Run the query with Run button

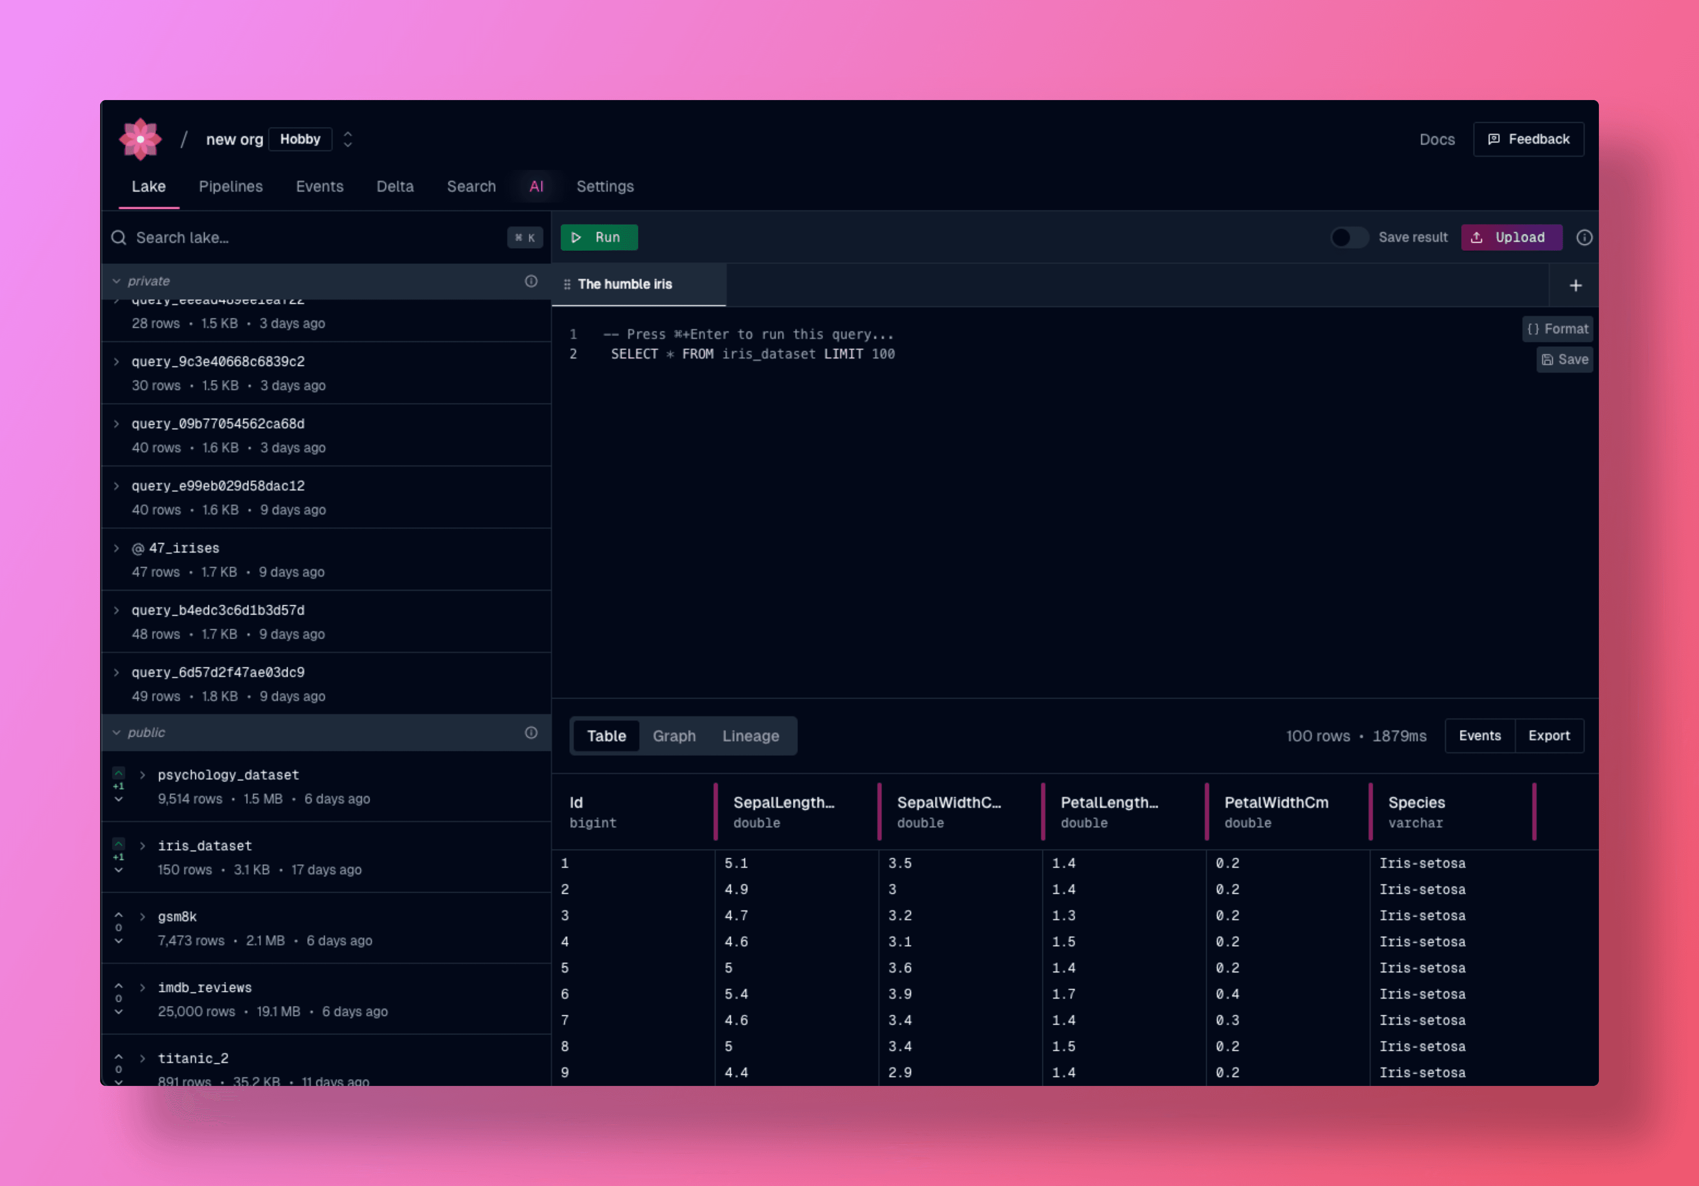[x=599, y=237]
